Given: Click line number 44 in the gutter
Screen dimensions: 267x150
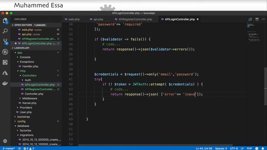Looking at the screenshot, I should (x=71, y=94).
